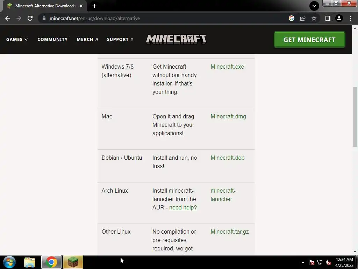Open the taskbar clock and date
Screen dimensions: 358x269
point(344,262)
